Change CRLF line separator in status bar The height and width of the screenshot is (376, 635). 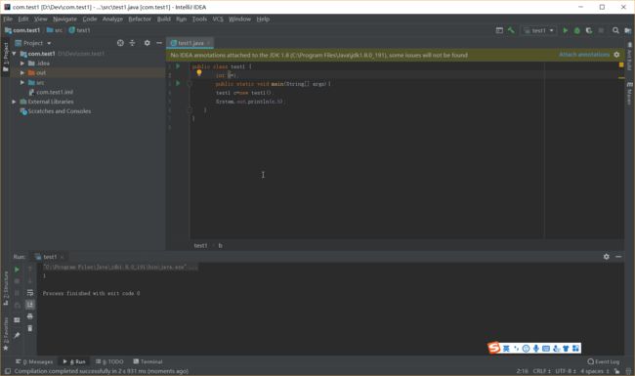(541, 371)
